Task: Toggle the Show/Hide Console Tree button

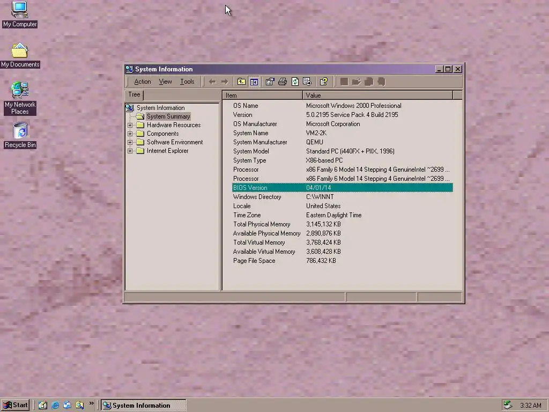Action: tap(254, 82)
